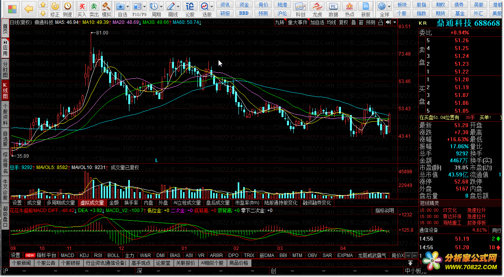Screen dimensions: 504x277
Task: Click the green 卖出 sell icon
Action: pos(94,6)
